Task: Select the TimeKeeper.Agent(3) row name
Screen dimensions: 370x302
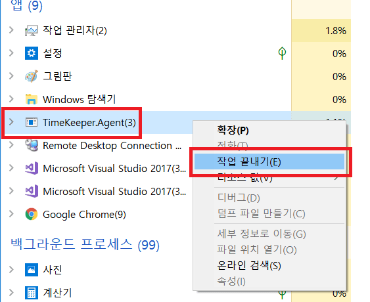Action: pos(89,123)
